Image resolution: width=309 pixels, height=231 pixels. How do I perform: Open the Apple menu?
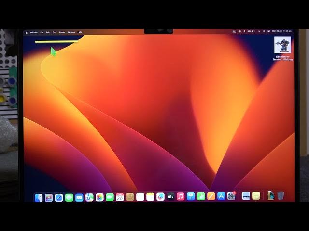click(x=27, y=33)
